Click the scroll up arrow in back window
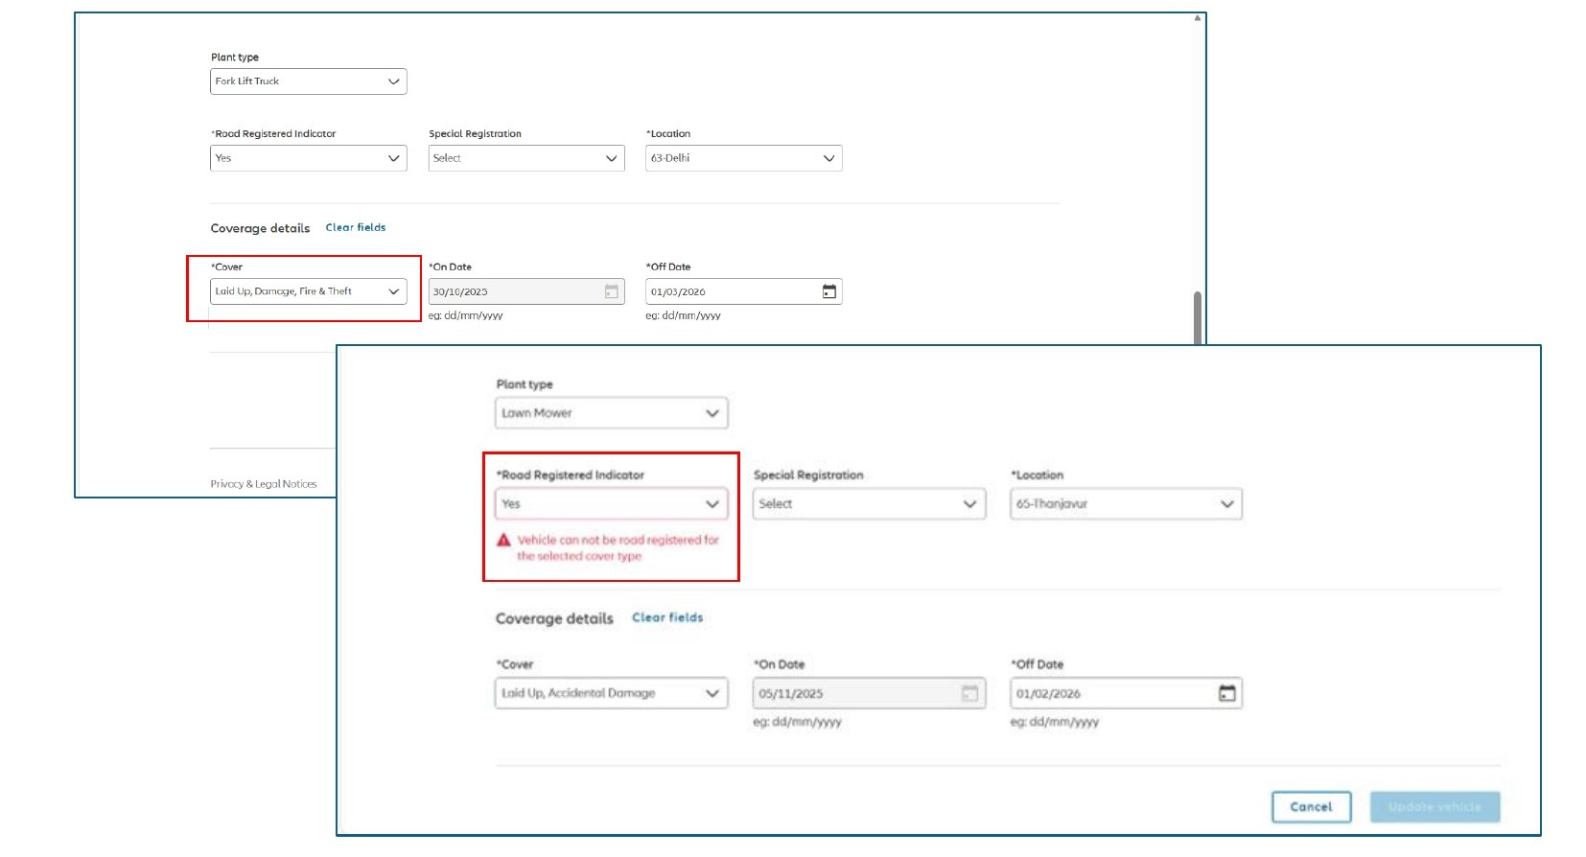 click(1198, 18)
